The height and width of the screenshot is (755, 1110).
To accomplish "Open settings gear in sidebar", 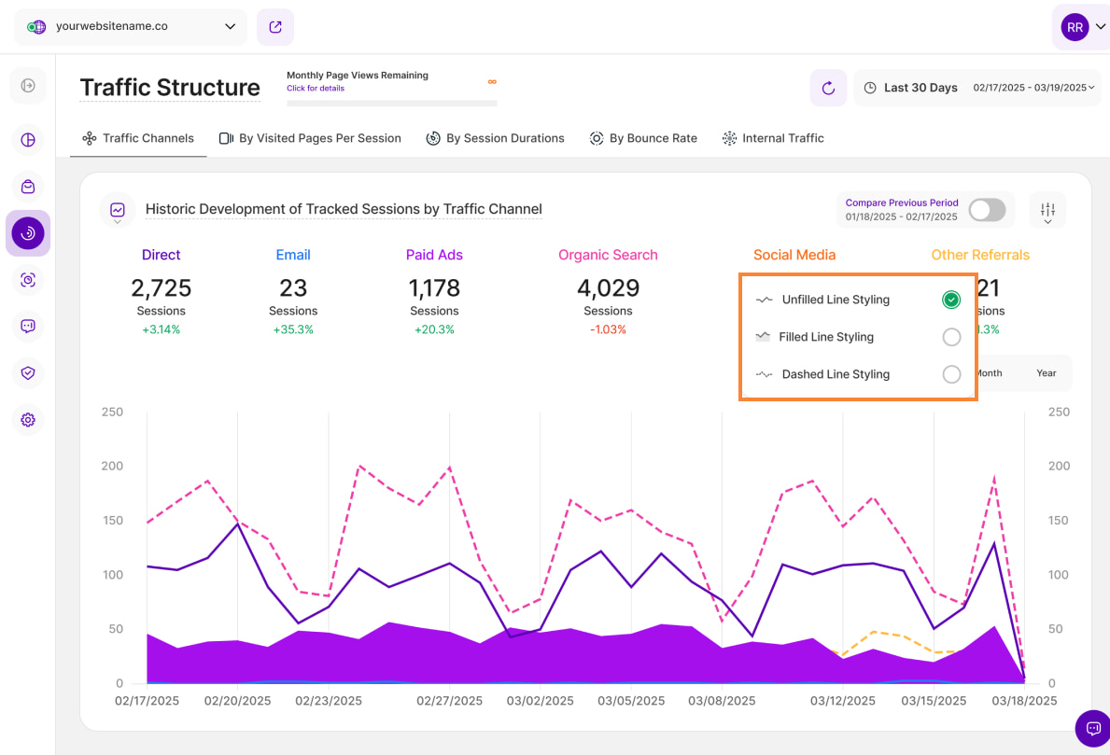I will click(x=28, y=420).
